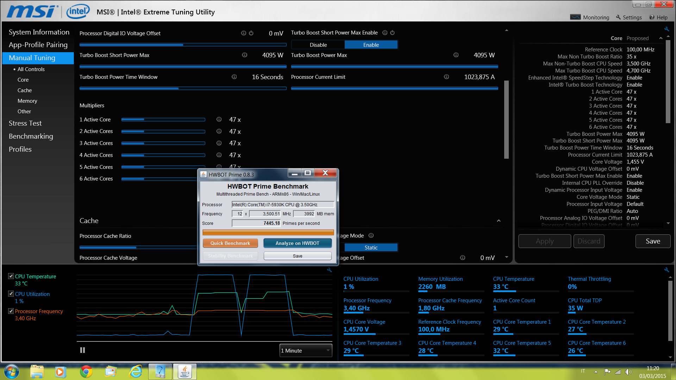Open Windows Explorer folder from taskbar

(37, 372)
